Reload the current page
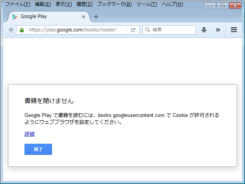 click(x=133, y=30)
